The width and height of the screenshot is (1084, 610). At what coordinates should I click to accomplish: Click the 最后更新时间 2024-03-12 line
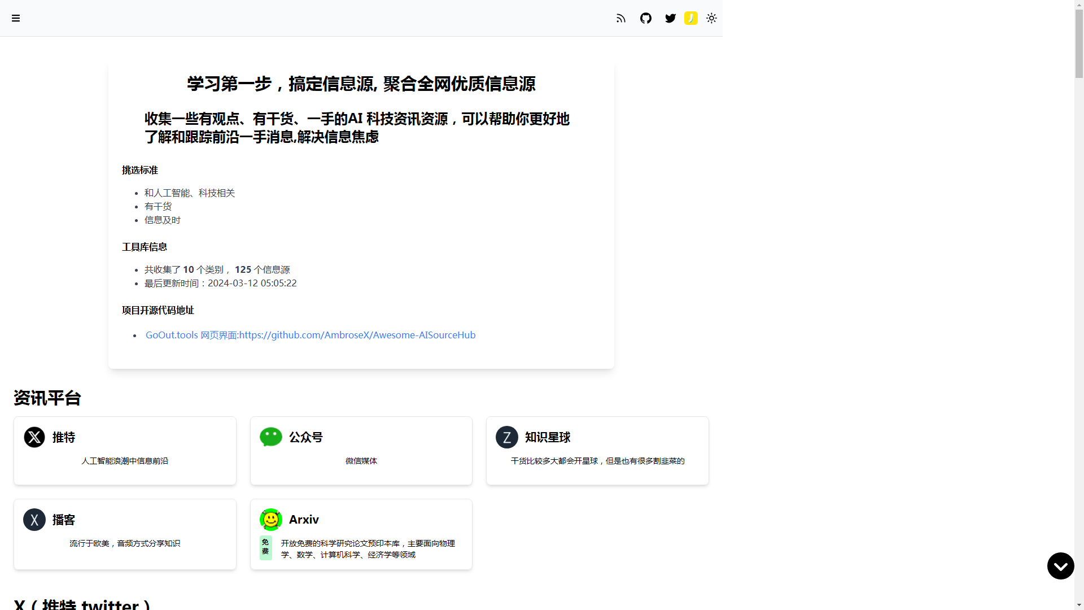(x=221, y=283)
